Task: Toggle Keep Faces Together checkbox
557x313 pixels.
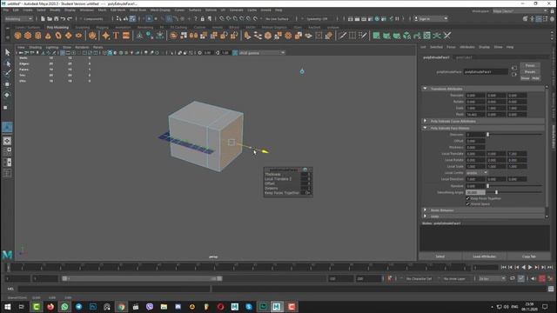Action: [468, 198]
